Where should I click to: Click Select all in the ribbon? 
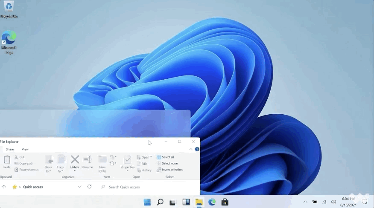tap(165, 157)
